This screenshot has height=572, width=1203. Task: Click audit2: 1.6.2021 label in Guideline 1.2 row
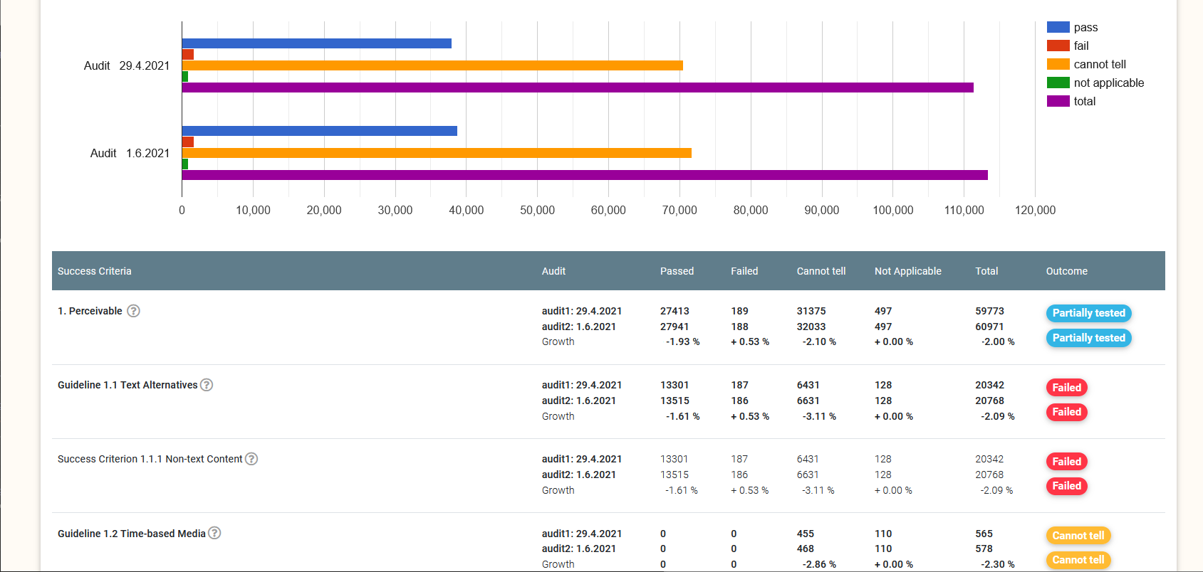click(x=579, y=549)
